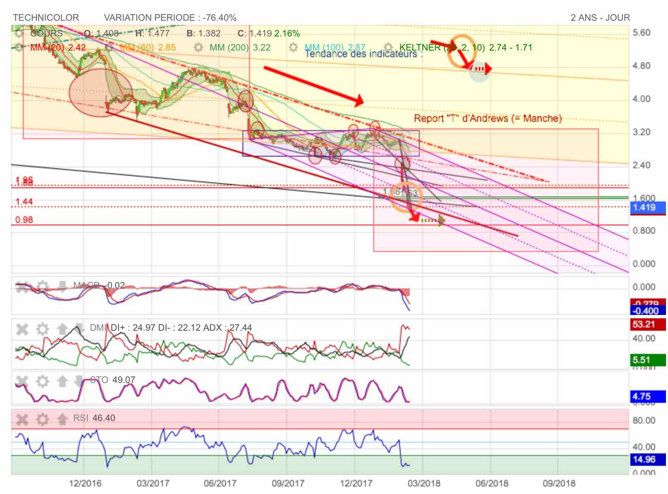Viewport: 668px width, 494px height.
Task: Select the MM (60) 2.85 legend label
Action: (x=148, y=48)
